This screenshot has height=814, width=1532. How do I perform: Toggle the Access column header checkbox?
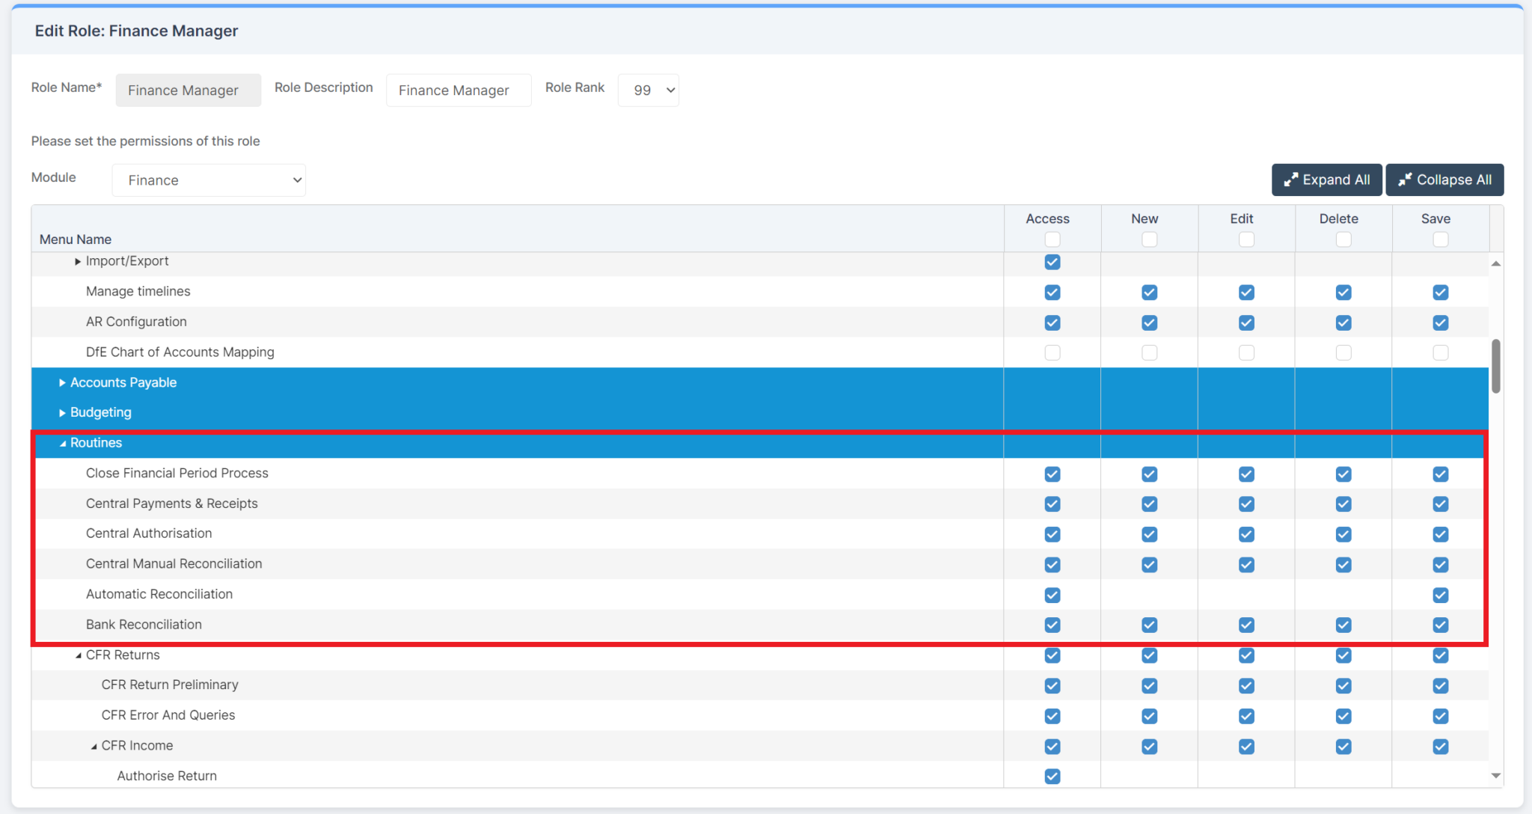(x=1052, y=239)
